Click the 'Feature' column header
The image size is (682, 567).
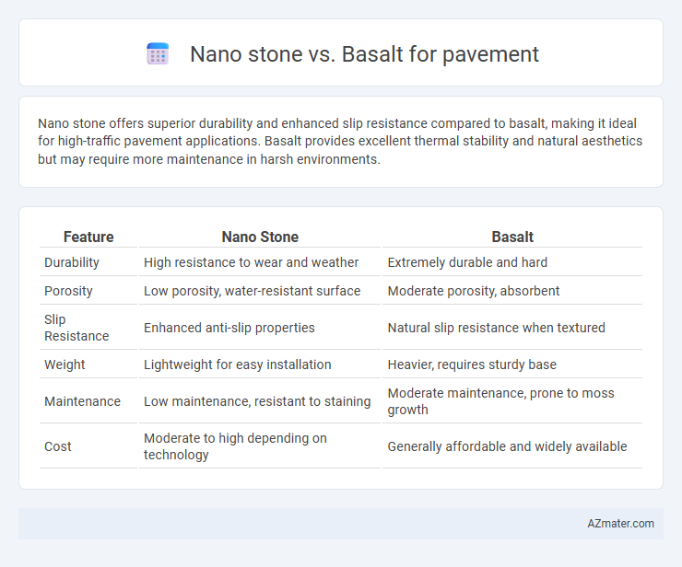click(x=88, y=237)
